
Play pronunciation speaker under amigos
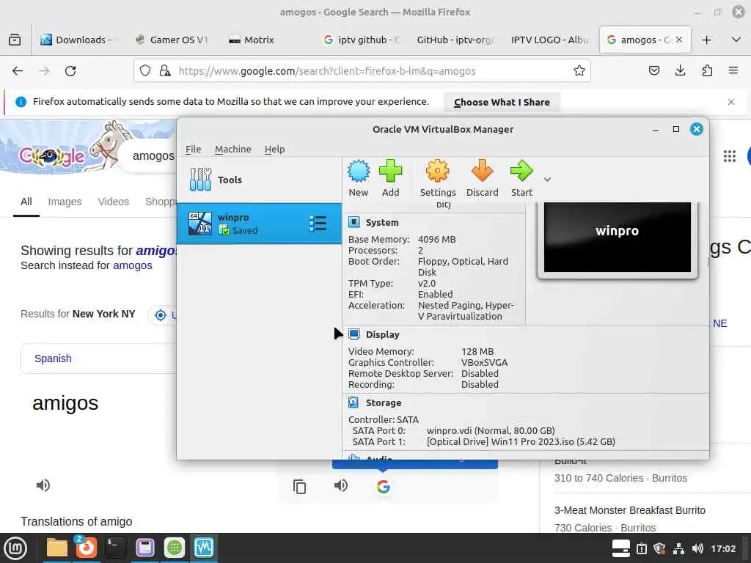(x=43, y=485)
